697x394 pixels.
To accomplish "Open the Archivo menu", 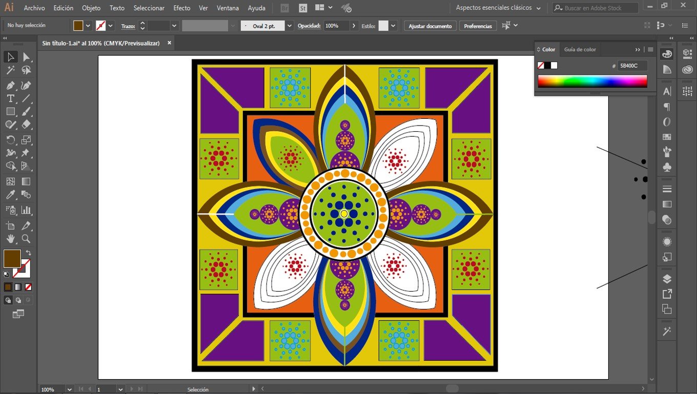I will click(34, 8).
